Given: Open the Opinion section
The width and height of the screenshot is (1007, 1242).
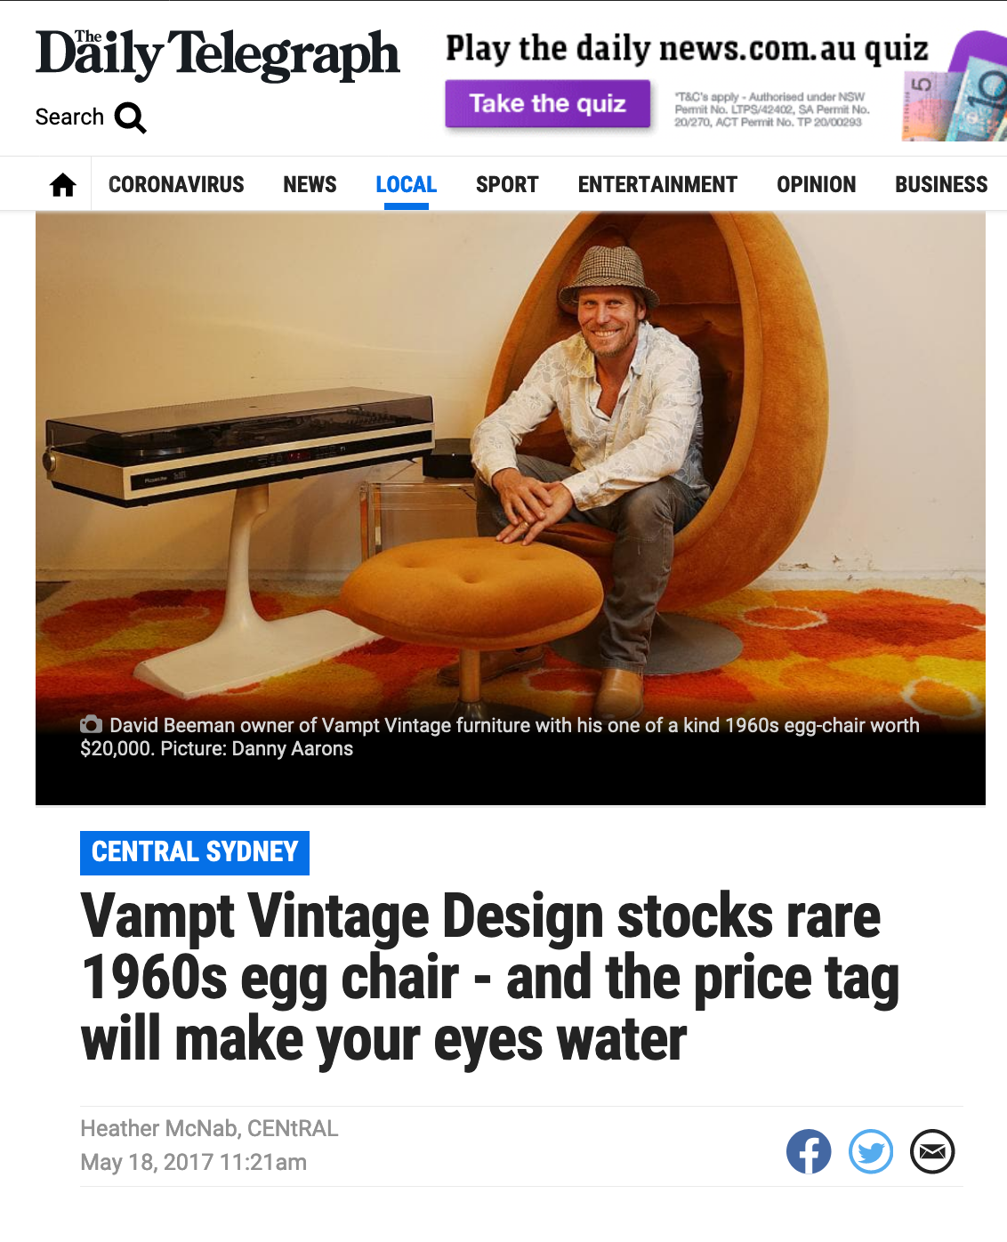Looking at the screenshot, I should coord(816,184).
